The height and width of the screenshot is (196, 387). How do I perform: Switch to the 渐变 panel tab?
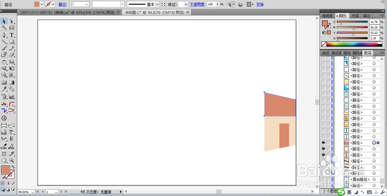point(325,53)
